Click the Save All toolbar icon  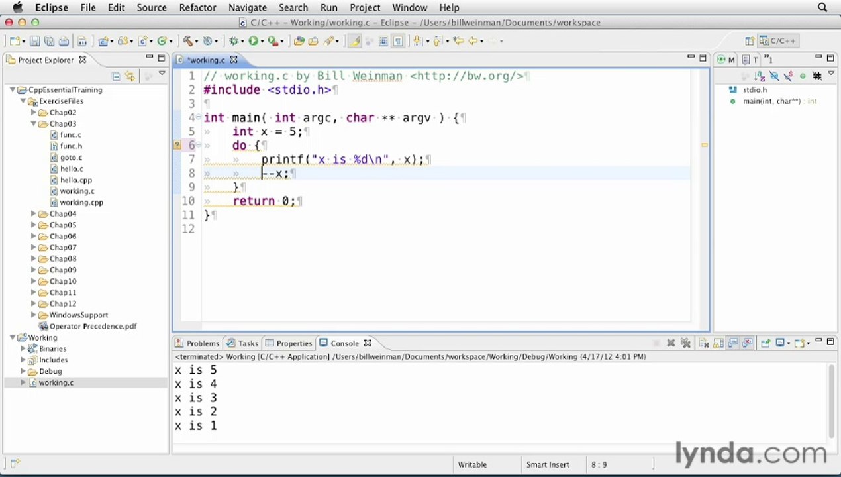pos(49,41)
